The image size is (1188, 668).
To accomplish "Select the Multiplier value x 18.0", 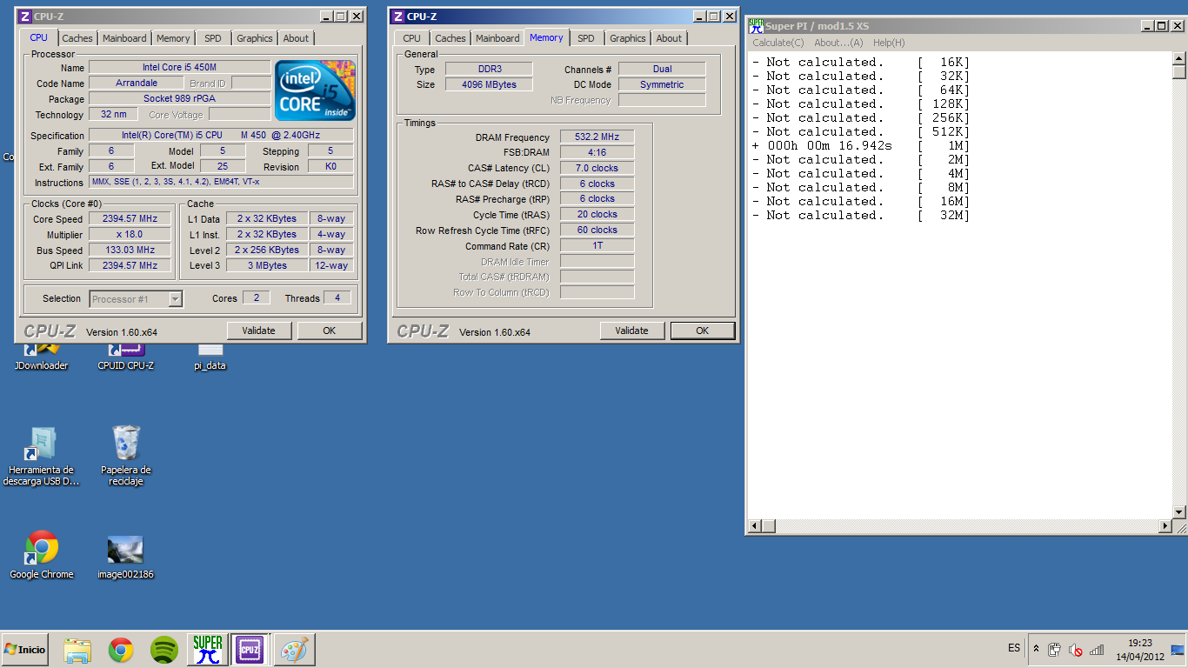I will [130, 235].
